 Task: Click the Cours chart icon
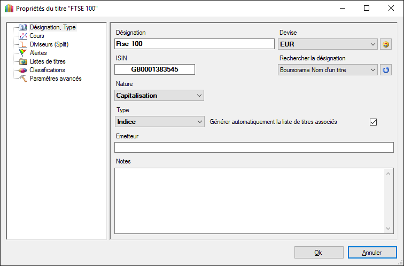tap(23, 36)
